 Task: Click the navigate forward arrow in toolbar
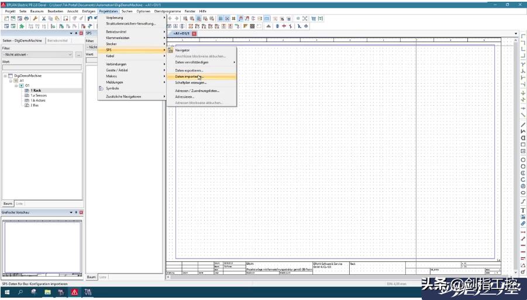(177, 19)
